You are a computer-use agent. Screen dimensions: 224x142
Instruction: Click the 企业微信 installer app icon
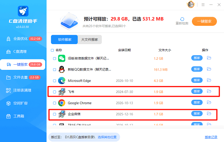(x=62, y=114)
